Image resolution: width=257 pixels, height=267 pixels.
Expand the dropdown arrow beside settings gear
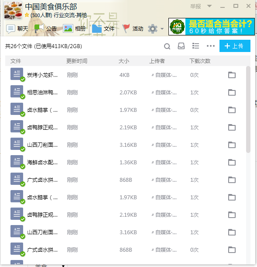[162, 29]
